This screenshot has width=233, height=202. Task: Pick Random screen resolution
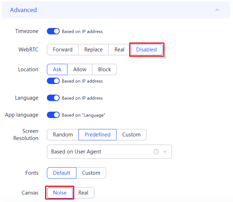(63, 135)
